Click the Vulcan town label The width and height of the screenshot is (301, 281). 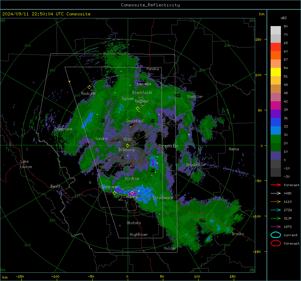[170, 248]
